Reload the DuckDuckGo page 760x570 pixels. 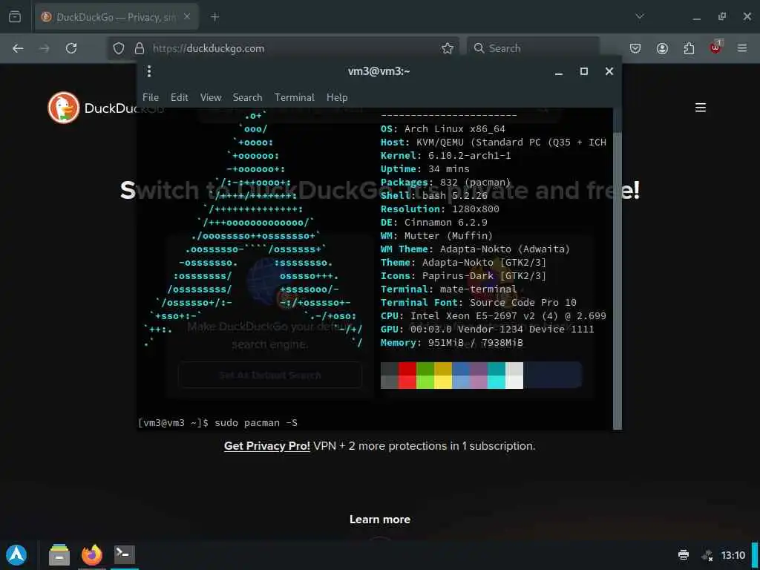(71, 48)
